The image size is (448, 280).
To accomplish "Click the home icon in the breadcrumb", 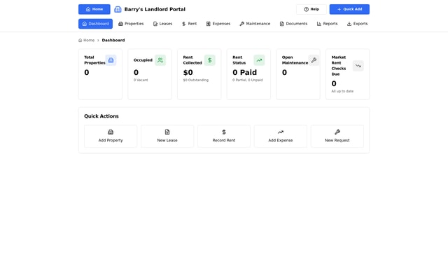I will tap(80, 41).
